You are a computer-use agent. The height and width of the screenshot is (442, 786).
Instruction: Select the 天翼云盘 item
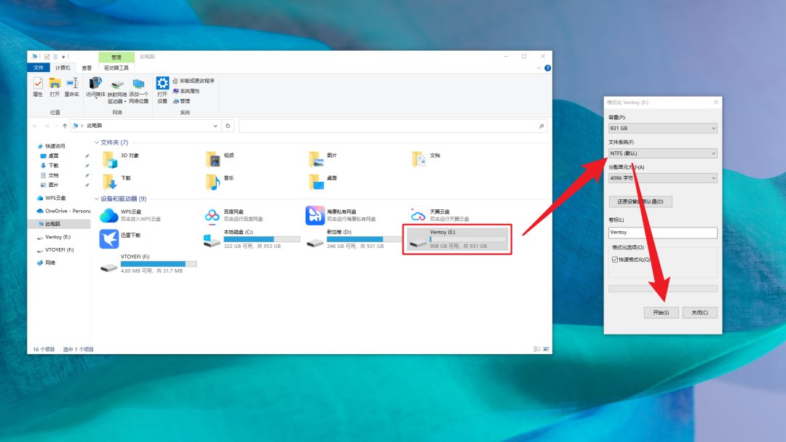[x=440, y=215]
